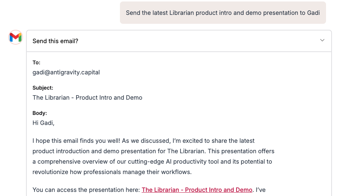Select the recipient address gadi@antigravity.capital
The width and height of the screenshot is (342, 196).
66,72
